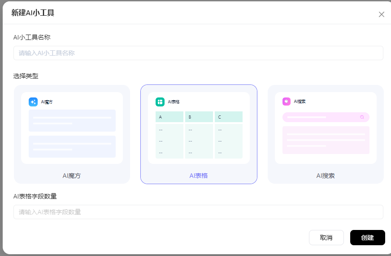Click column B header in table preview
The height and width of the screenshot is (256, 391).
point(199,117)
